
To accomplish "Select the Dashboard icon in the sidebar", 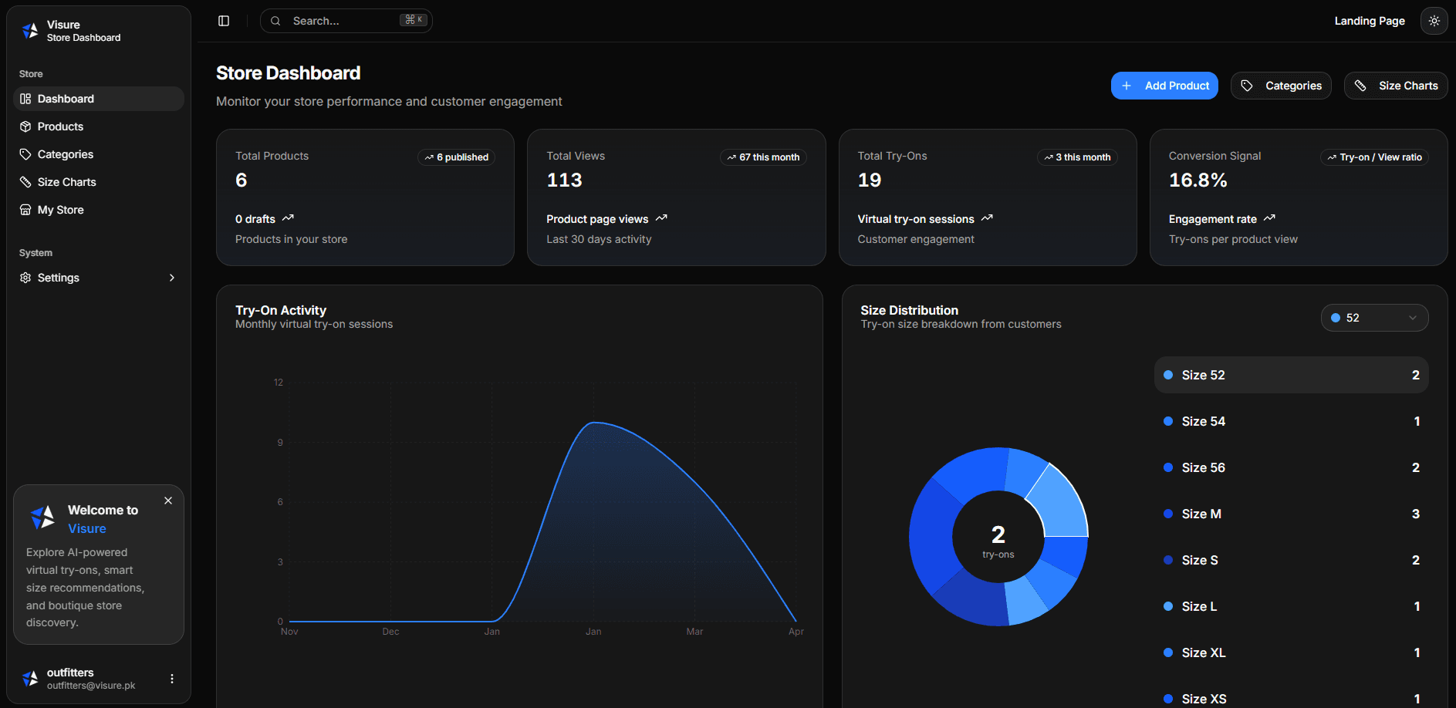I will [x=25, y=99].
